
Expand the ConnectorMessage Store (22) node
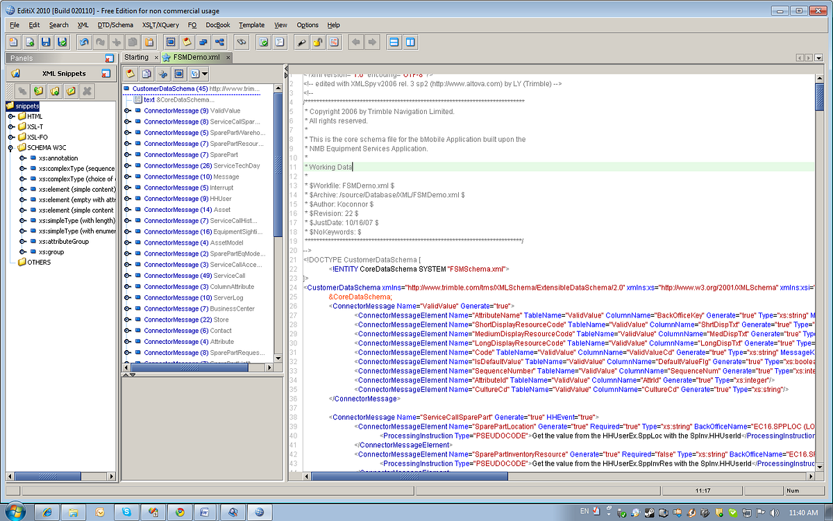pos(128,320)
